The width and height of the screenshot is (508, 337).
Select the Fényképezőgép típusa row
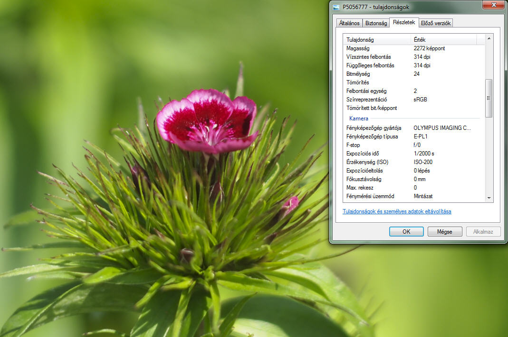[414, 137]
